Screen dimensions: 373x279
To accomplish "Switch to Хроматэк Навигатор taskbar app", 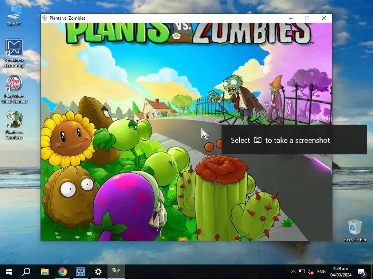I will [x=81, y=272].
